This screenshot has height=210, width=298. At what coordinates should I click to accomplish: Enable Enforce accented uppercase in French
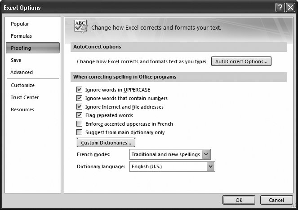80,124
